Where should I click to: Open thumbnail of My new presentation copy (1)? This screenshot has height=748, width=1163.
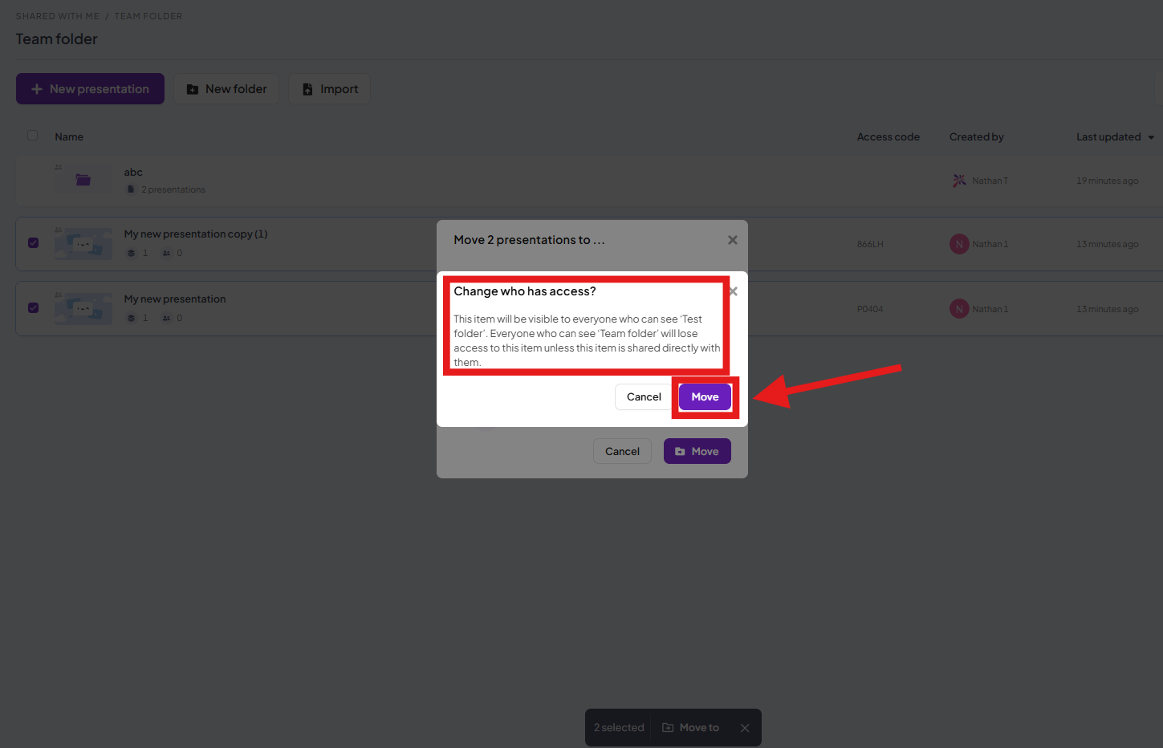click(x=83, y=244)
